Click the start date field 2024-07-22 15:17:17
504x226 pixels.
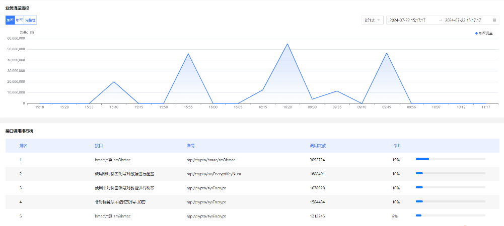(408, 20)
